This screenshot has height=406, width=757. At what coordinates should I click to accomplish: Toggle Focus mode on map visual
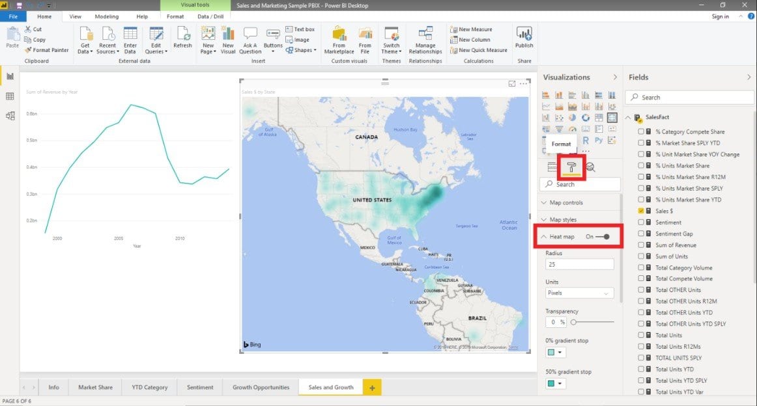[512, 84]
